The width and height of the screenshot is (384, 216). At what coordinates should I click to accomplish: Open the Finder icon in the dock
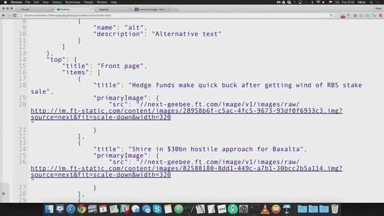click(x=49, y=209)
